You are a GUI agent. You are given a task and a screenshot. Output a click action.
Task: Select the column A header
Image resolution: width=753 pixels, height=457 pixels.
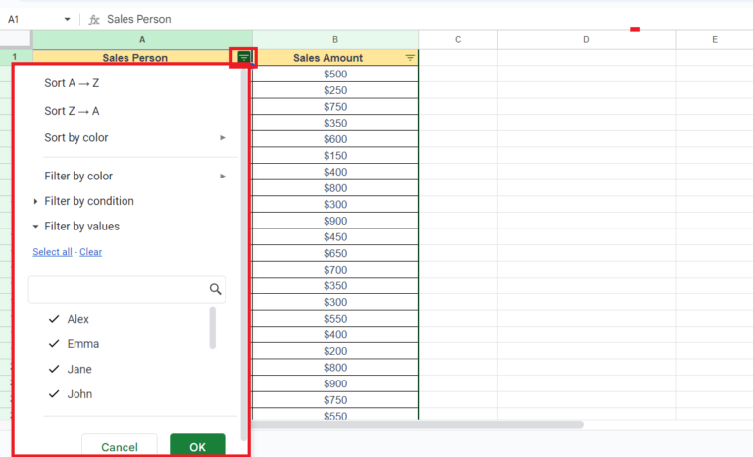click(142, 40)
